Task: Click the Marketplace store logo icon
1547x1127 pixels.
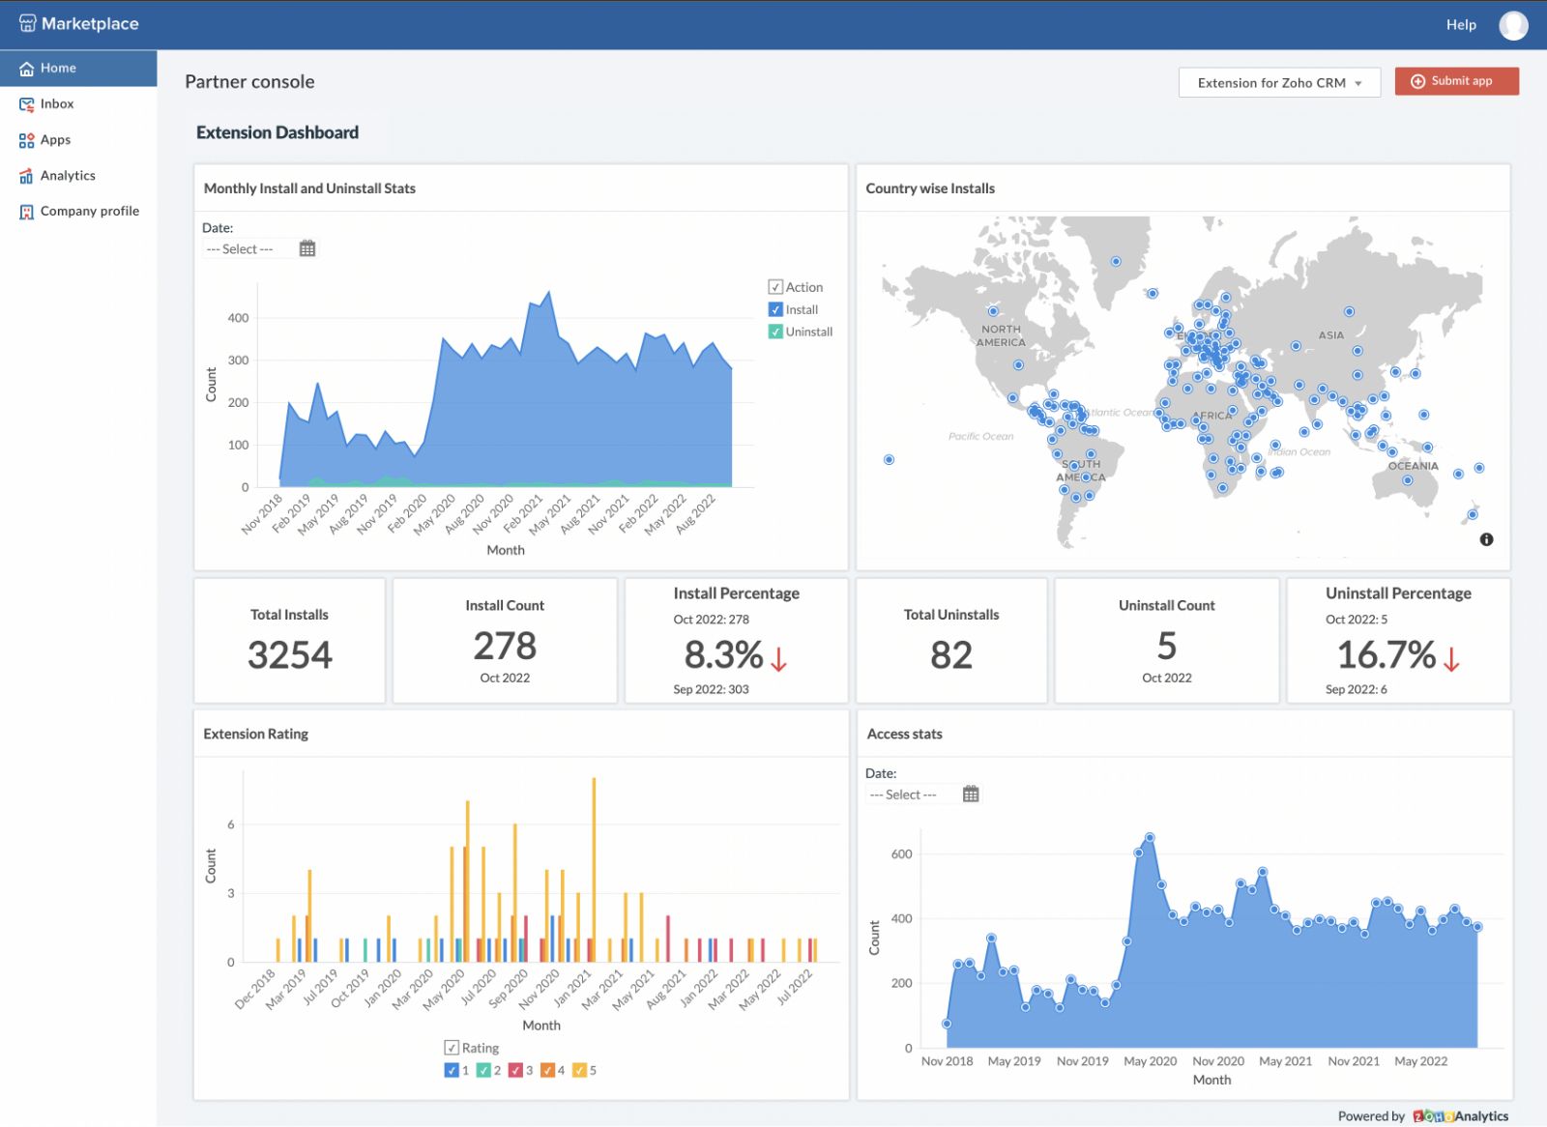Action: 27,24
